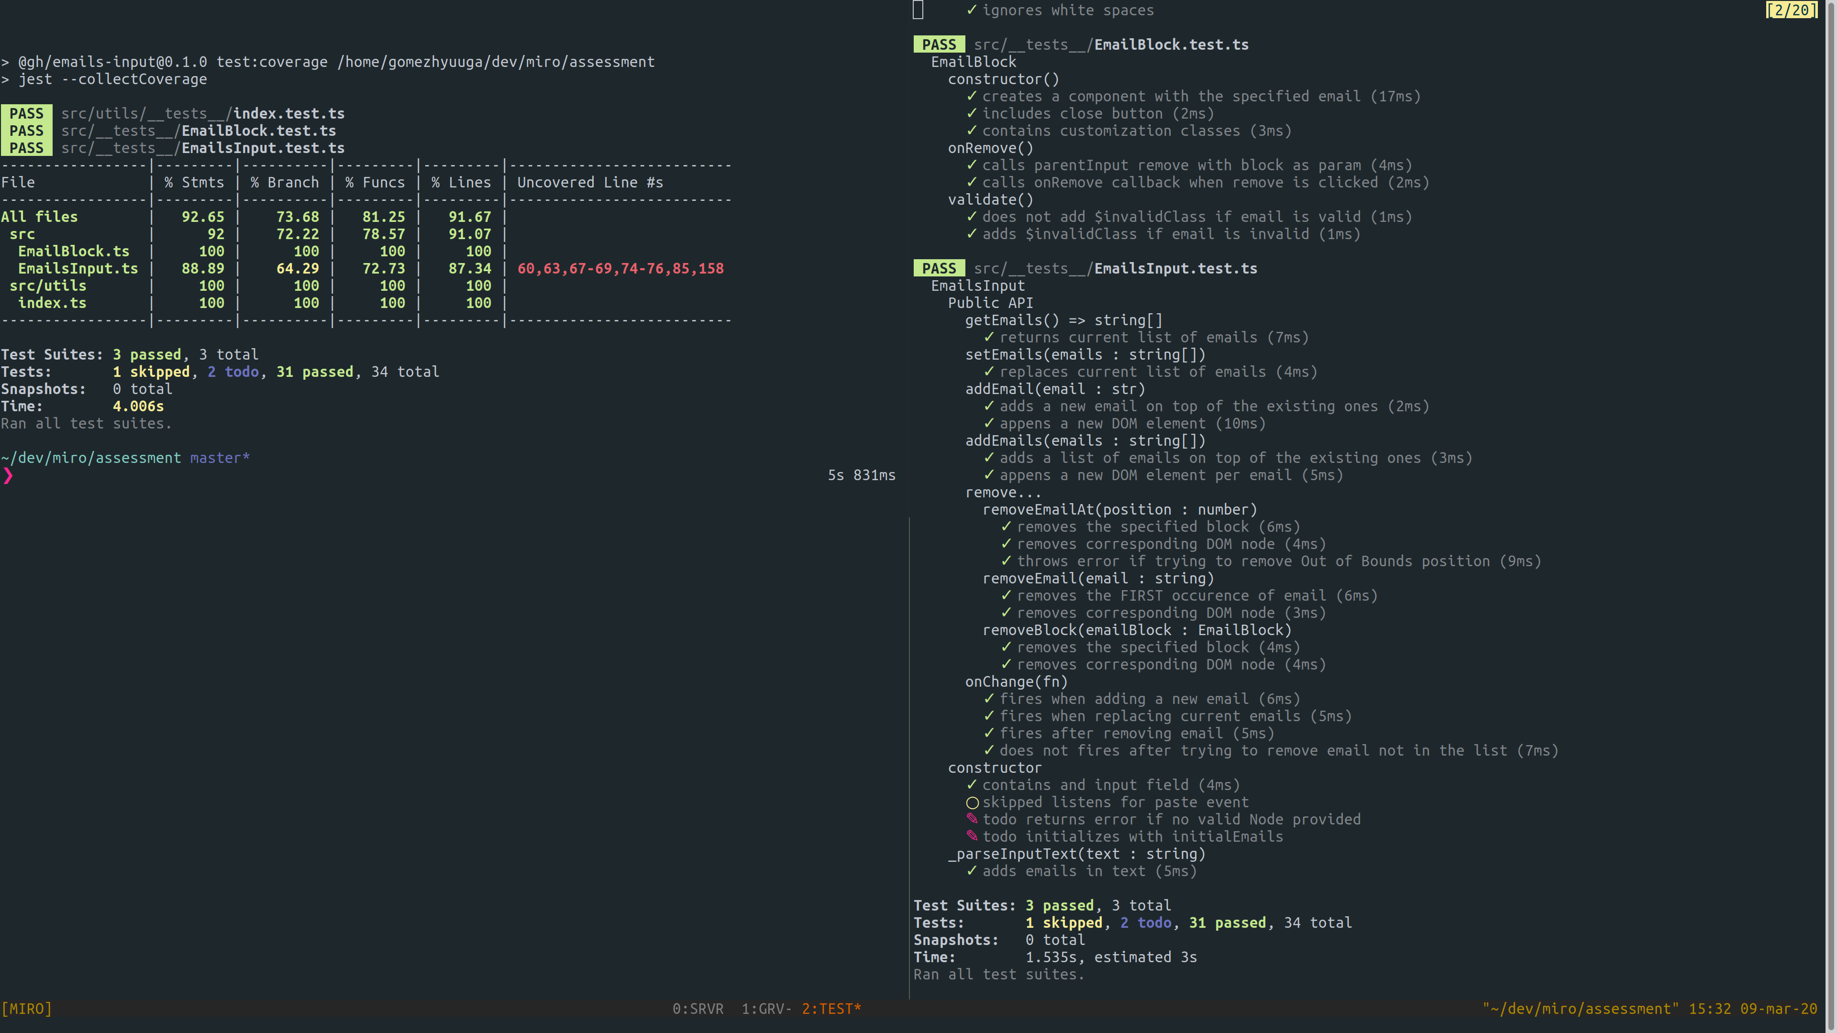Click checkmark beside 'ignores white spaces'

pos(972,10)
